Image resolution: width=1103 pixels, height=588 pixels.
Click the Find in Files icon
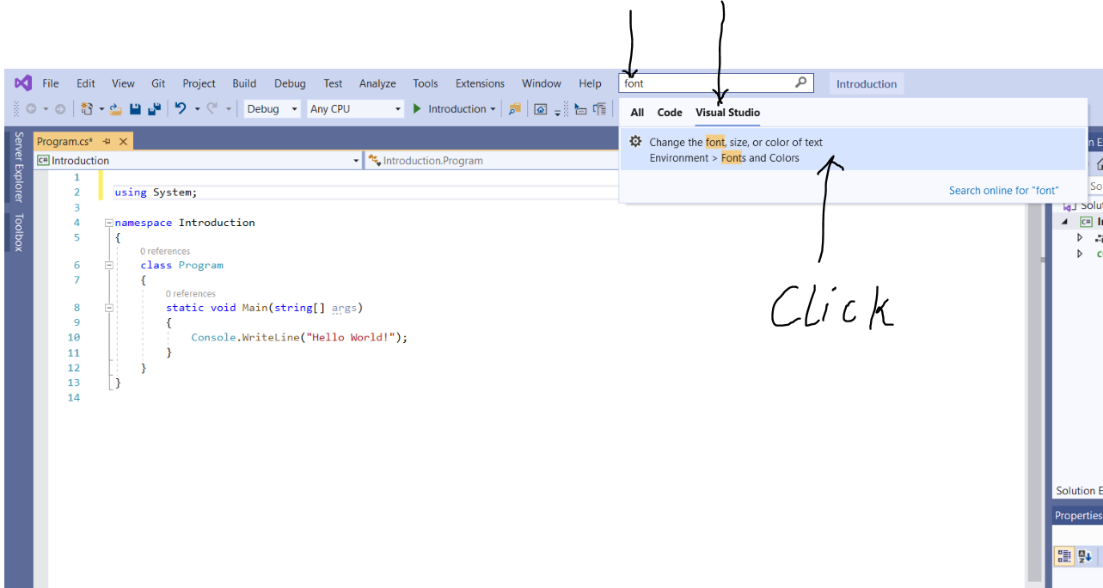[514, 109]
